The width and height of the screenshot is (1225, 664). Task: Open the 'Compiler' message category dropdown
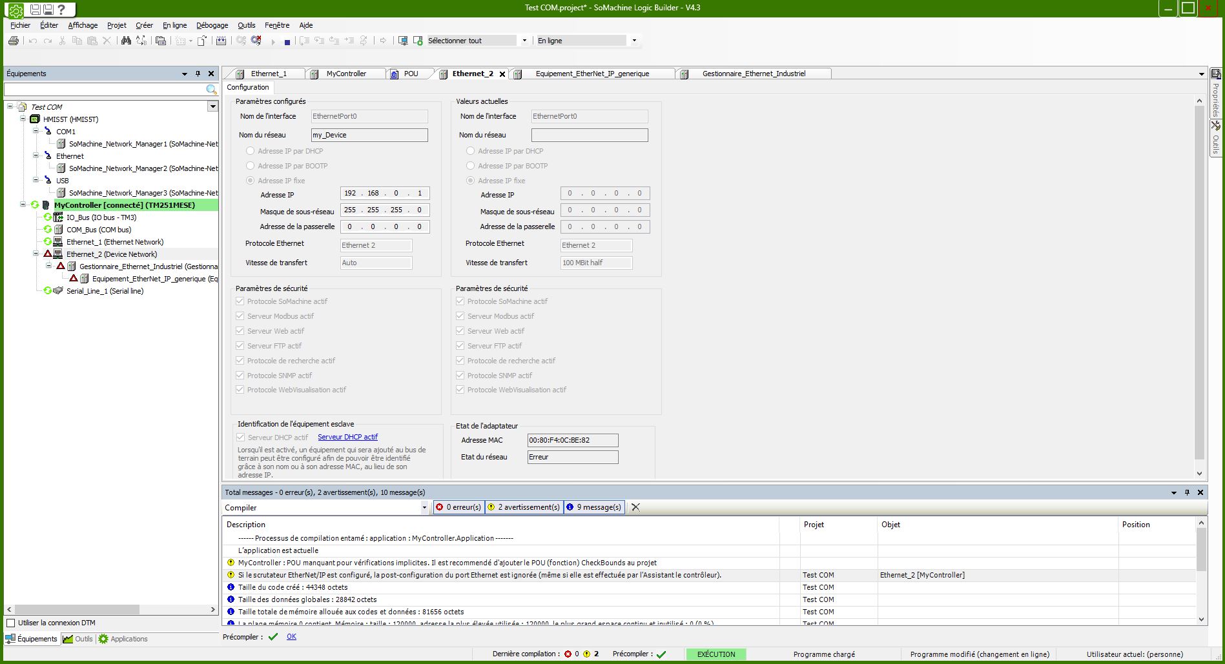tap(424, 508)
